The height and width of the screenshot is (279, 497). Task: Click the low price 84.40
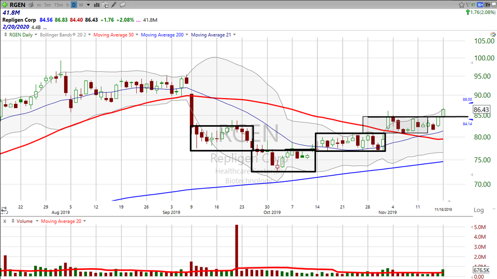coord(77,20)
